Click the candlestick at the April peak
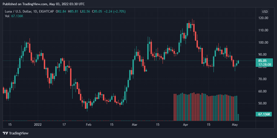 click(192, 24)
